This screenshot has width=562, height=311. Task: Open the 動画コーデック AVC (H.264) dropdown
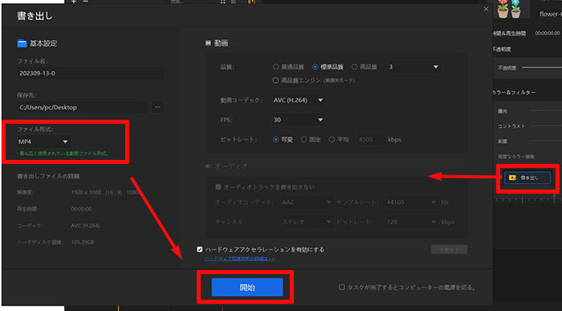(x=299, y=100)
